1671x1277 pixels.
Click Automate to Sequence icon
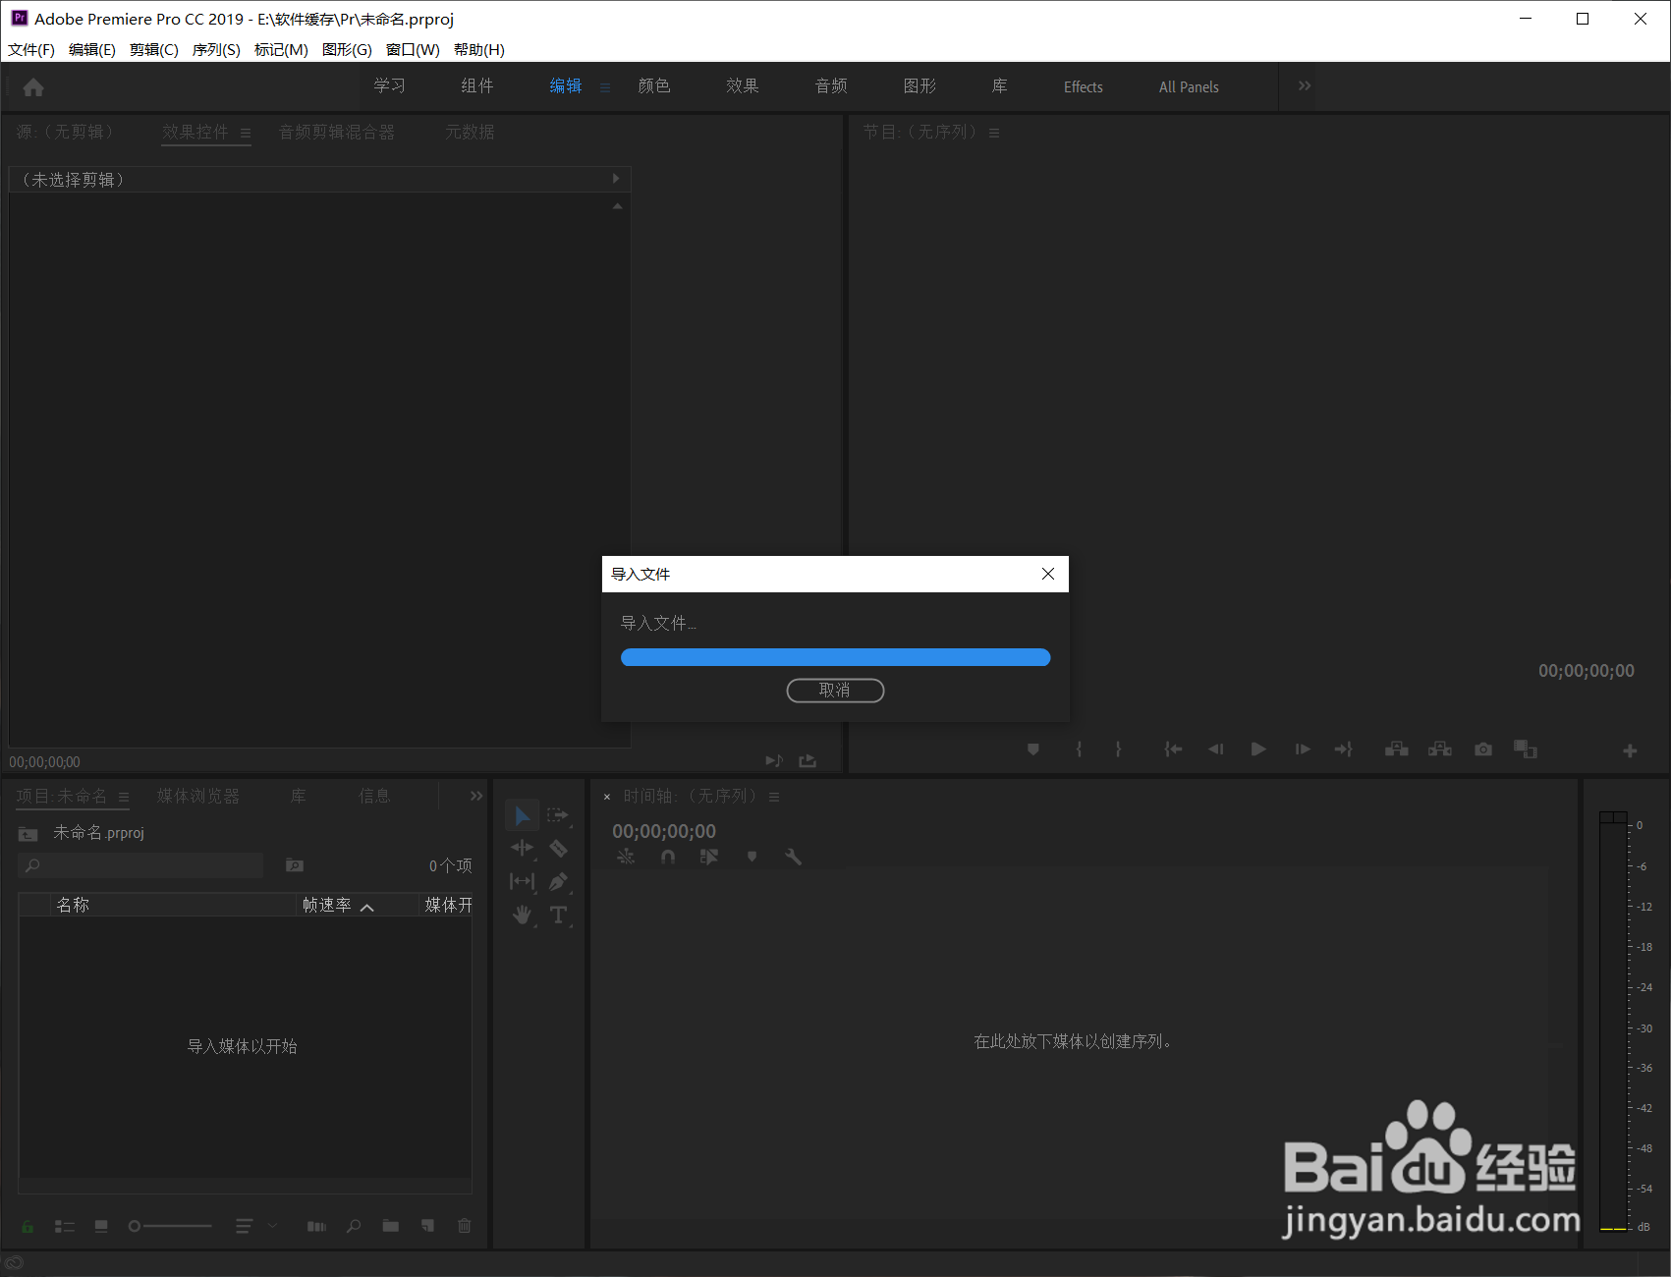tap(316, 1226)
